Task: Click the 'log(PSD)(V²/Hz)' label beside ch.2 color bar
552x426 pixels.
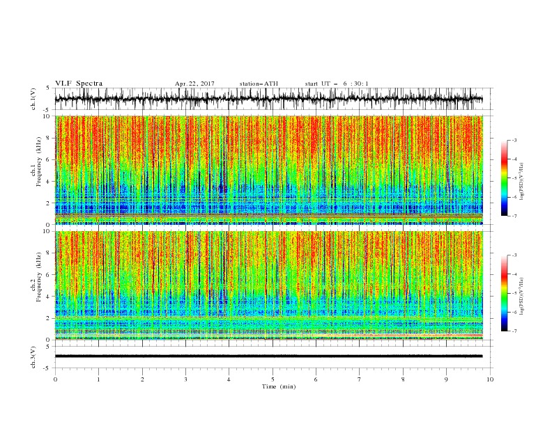Action: pyautogui.click(x=521, y=297)
